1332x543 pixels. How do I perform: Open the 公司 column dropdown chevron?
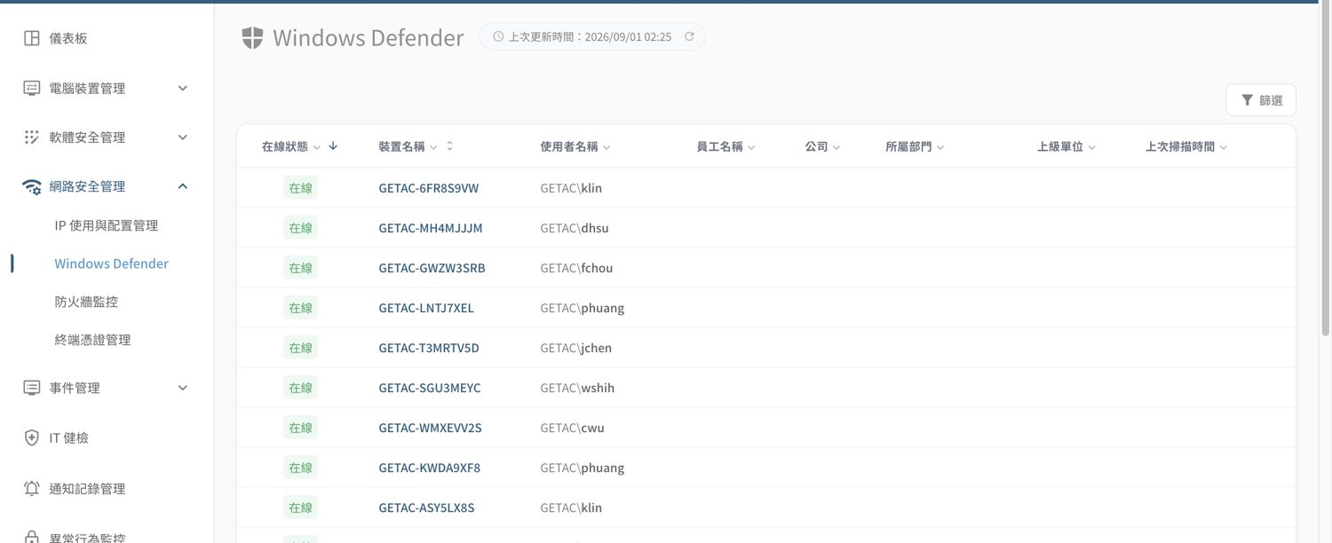[836, 147]
